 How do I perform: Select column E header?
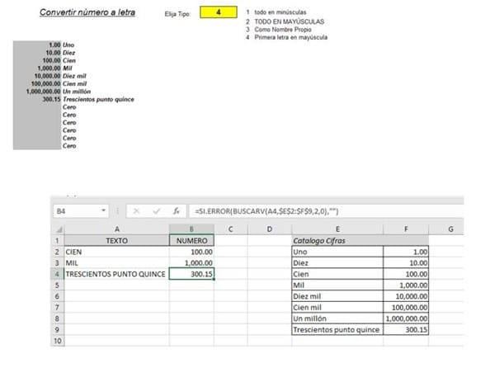tap(337, 229)
